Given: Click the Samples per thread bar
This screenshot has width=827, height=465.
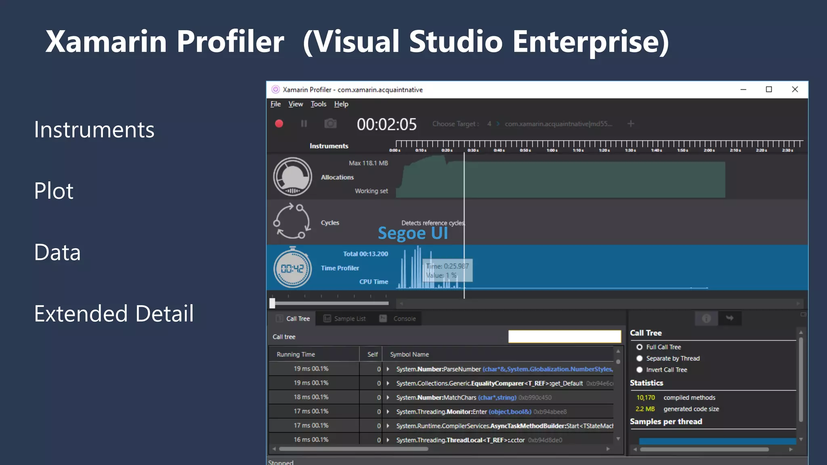Looking at the screenshot, I should 718,441.
